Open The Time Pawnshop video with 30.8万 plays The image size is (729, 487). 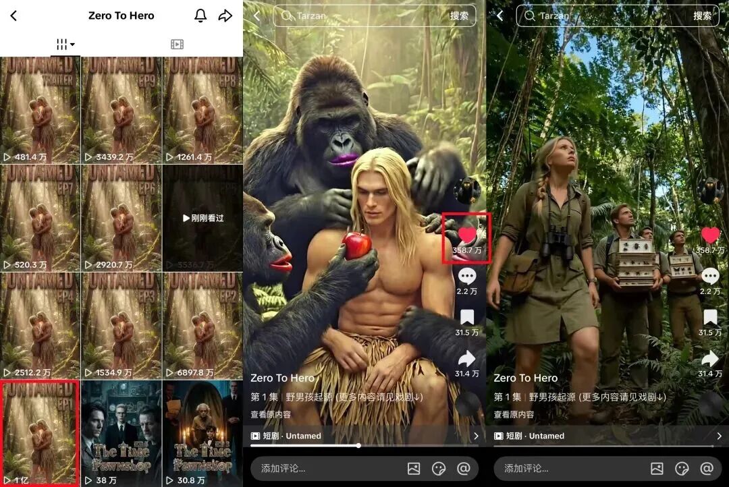pyautogui.click(x=202, y=433)
